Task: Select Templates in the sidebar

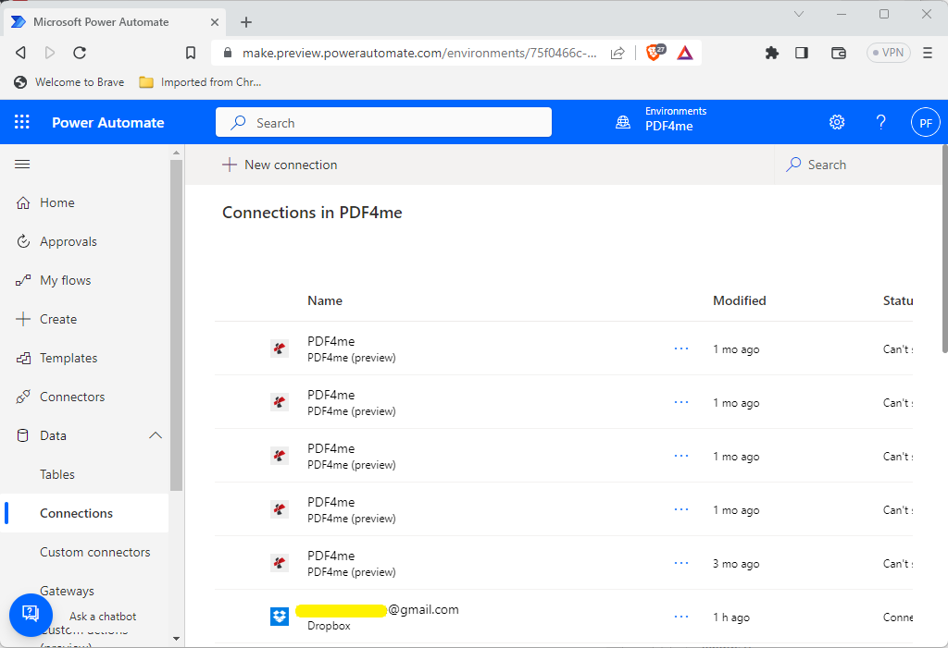Action: tap(70, 358)
